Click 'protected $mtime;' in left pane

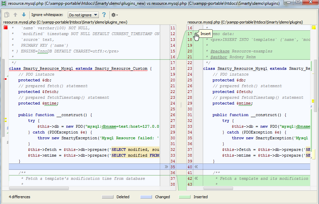click(38, 103)
